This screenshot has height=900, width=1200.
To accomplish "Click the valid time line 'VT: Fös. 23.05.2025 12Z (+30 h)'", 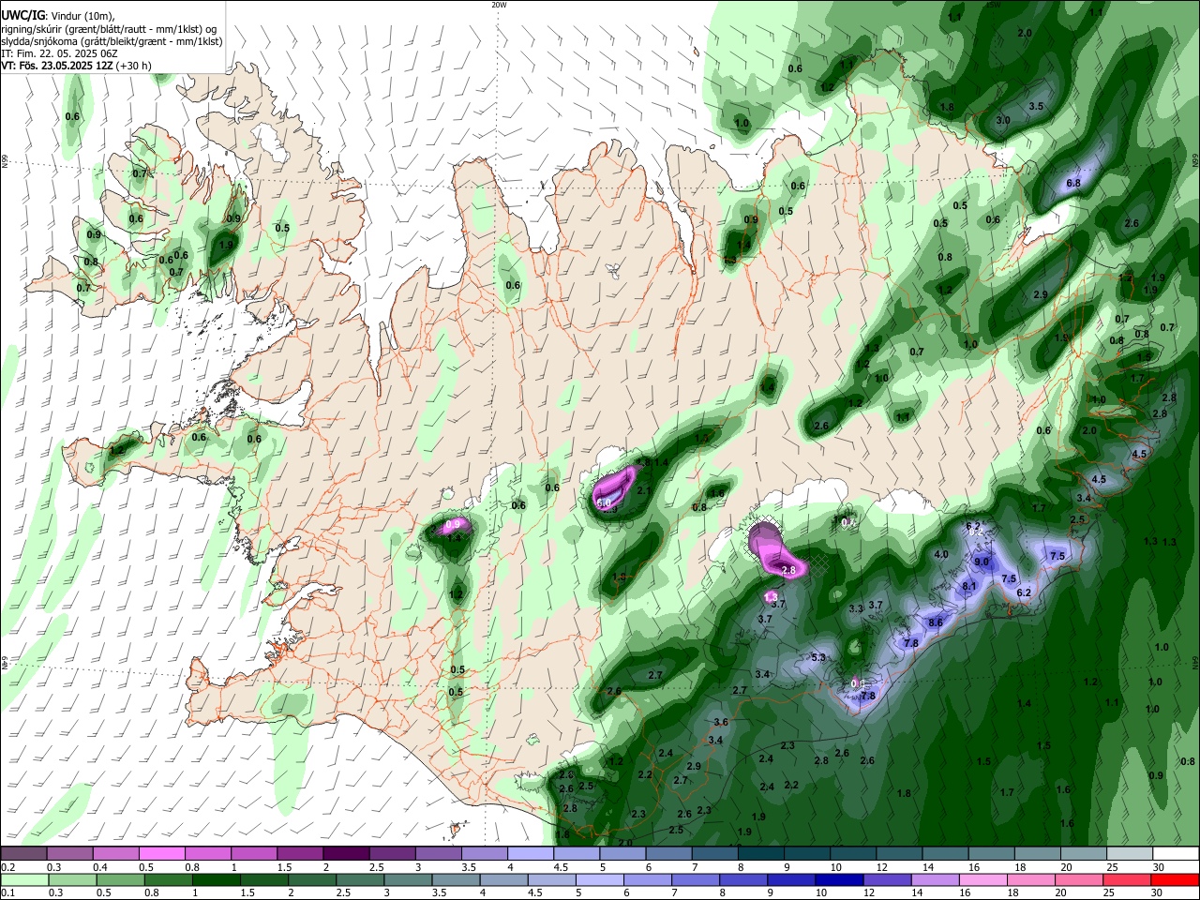I will coord(77,66).
